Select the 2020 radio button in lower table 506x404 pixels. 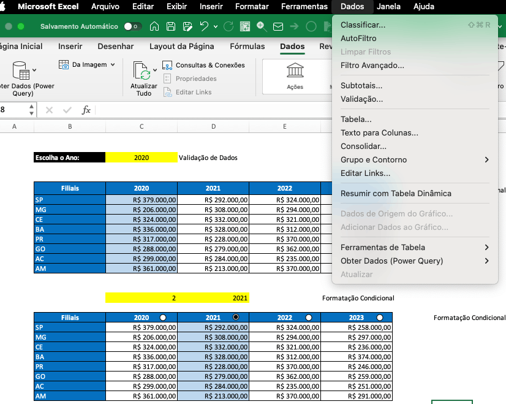(x=163, y=318)
